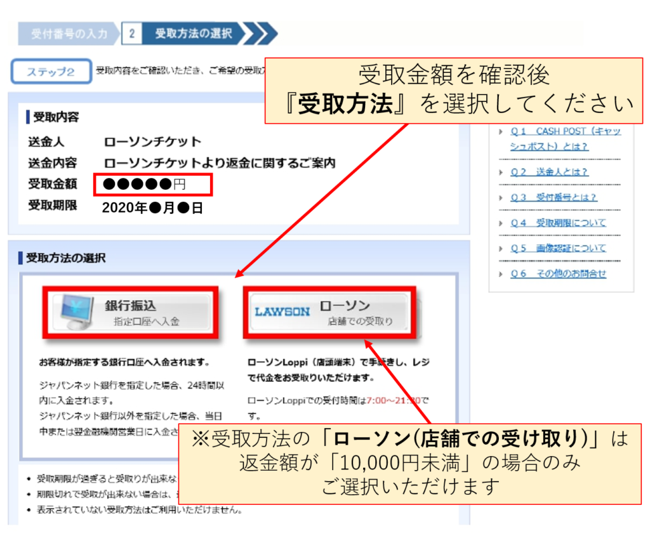
Task: Click the 受取金額 amount box
Action: (x=152, y=185)
